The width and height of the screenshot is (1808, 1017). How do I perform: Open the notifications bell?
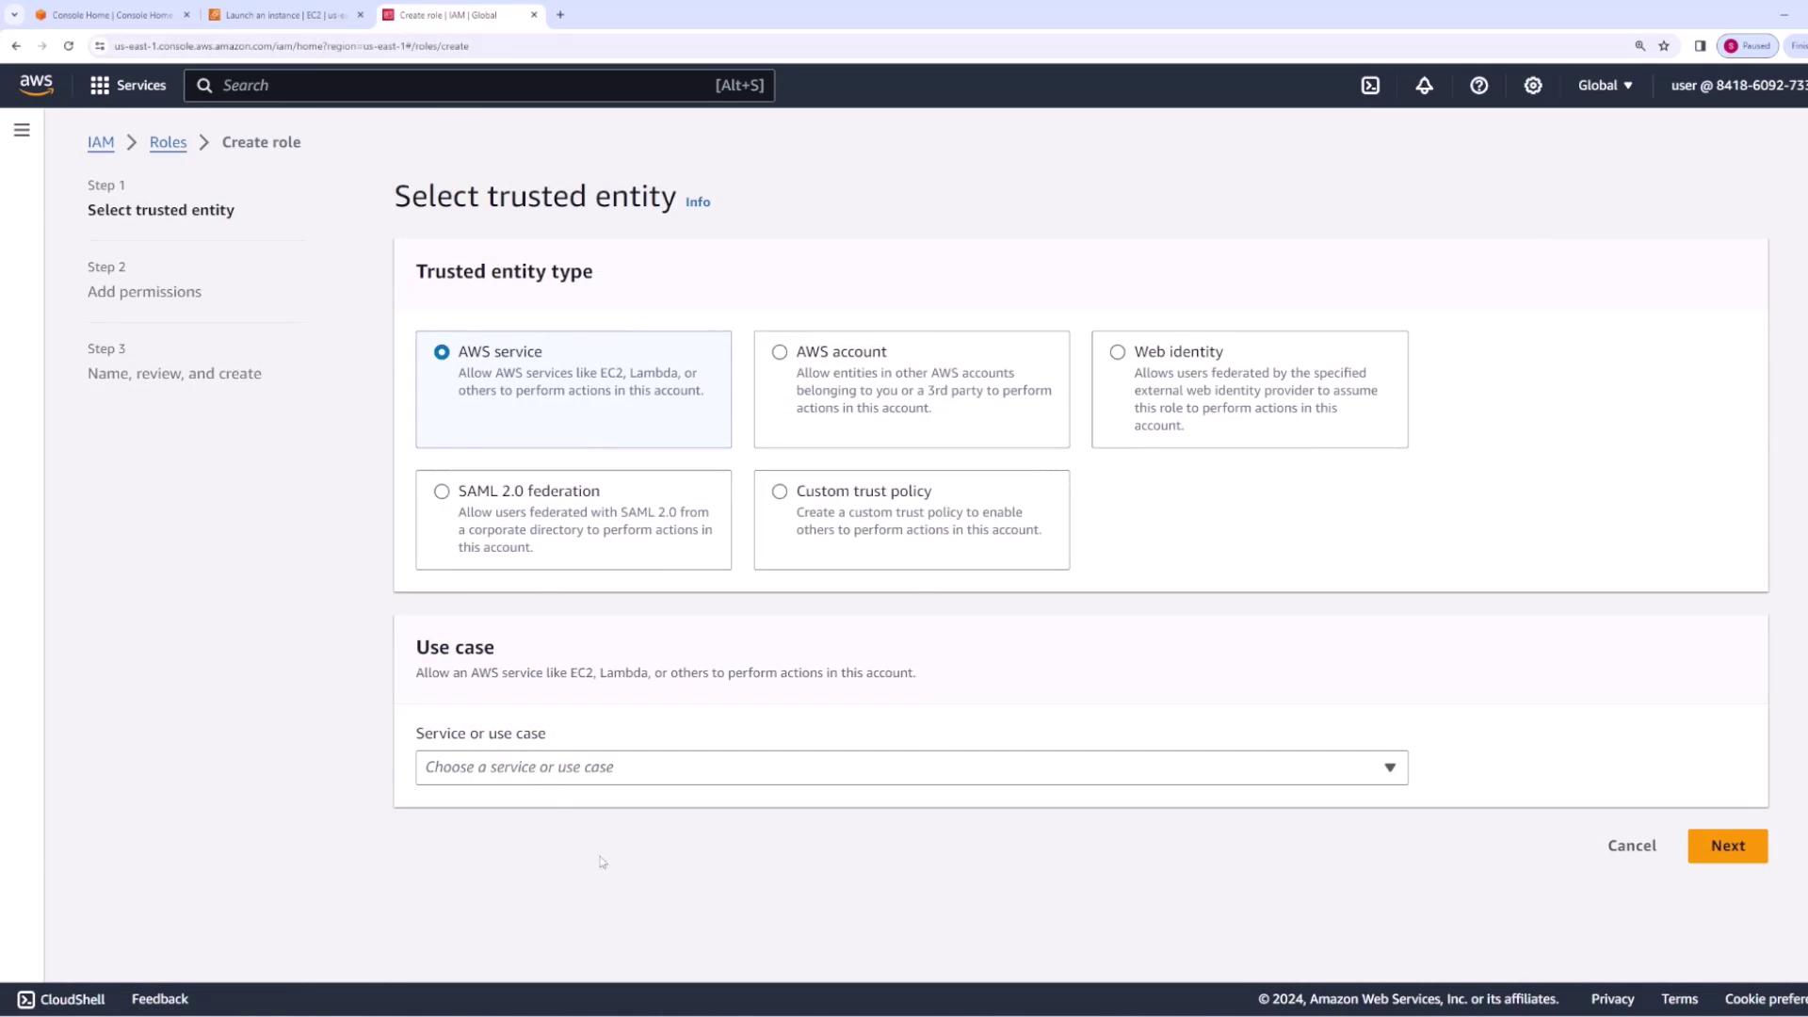point(1424,86)
